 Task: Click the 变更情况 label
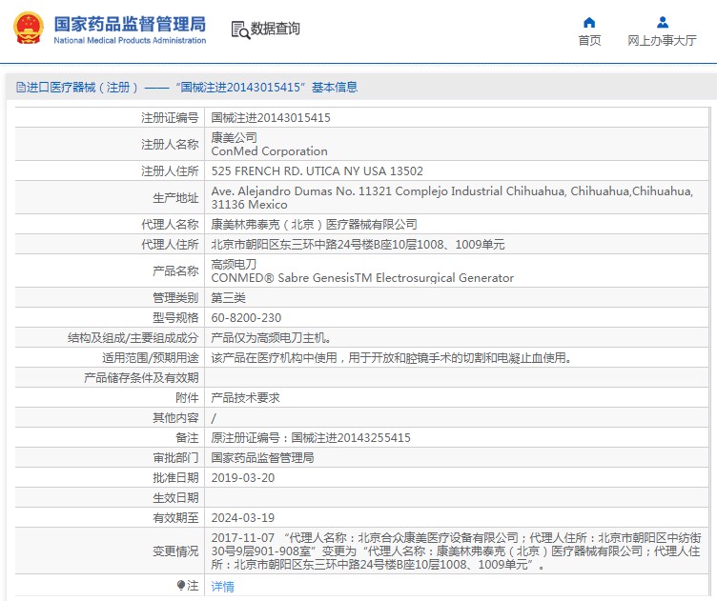[x=175, y=551]
